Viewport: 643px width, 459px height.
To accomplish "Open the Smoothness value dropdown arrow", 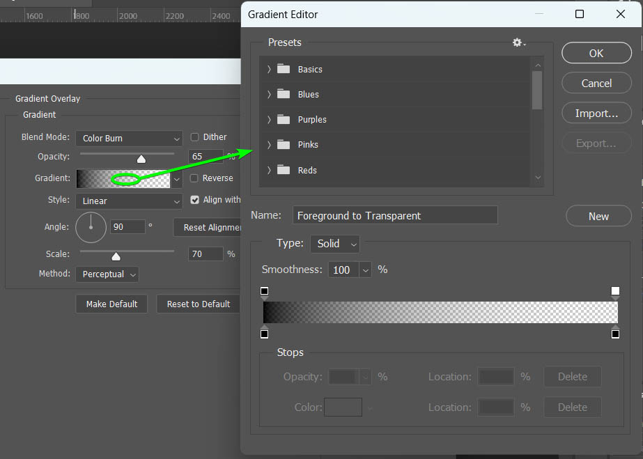I will click(365, 270).
